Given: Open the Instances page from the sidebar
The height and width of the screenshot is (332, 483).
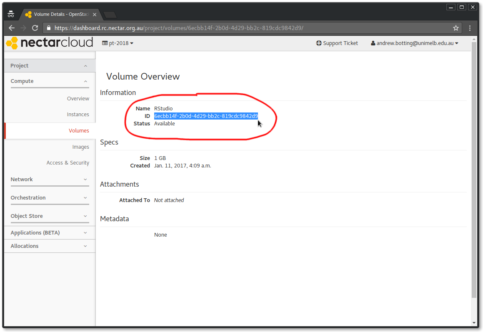Looking at the screenshot, I should coord(78,114).
